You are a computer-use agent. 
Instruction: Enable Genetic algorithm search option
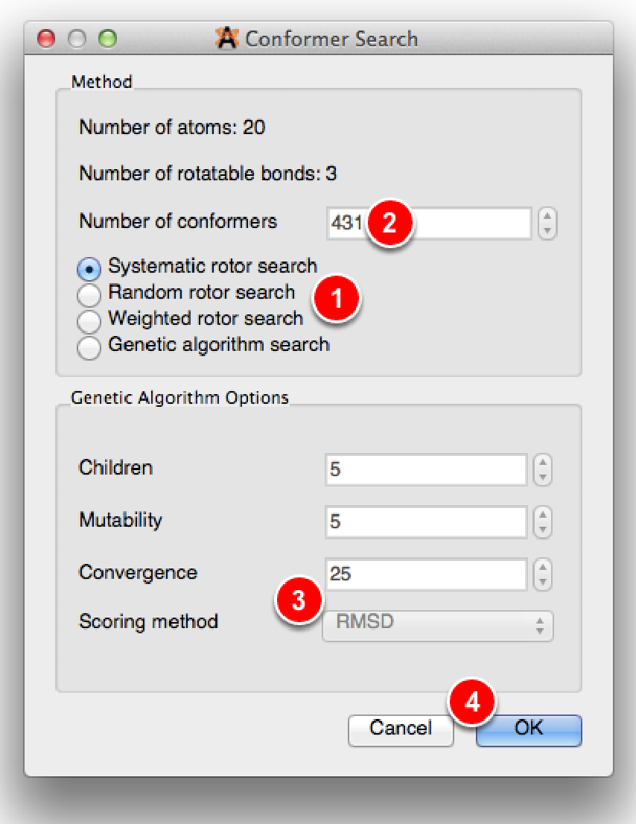(89, 347)
